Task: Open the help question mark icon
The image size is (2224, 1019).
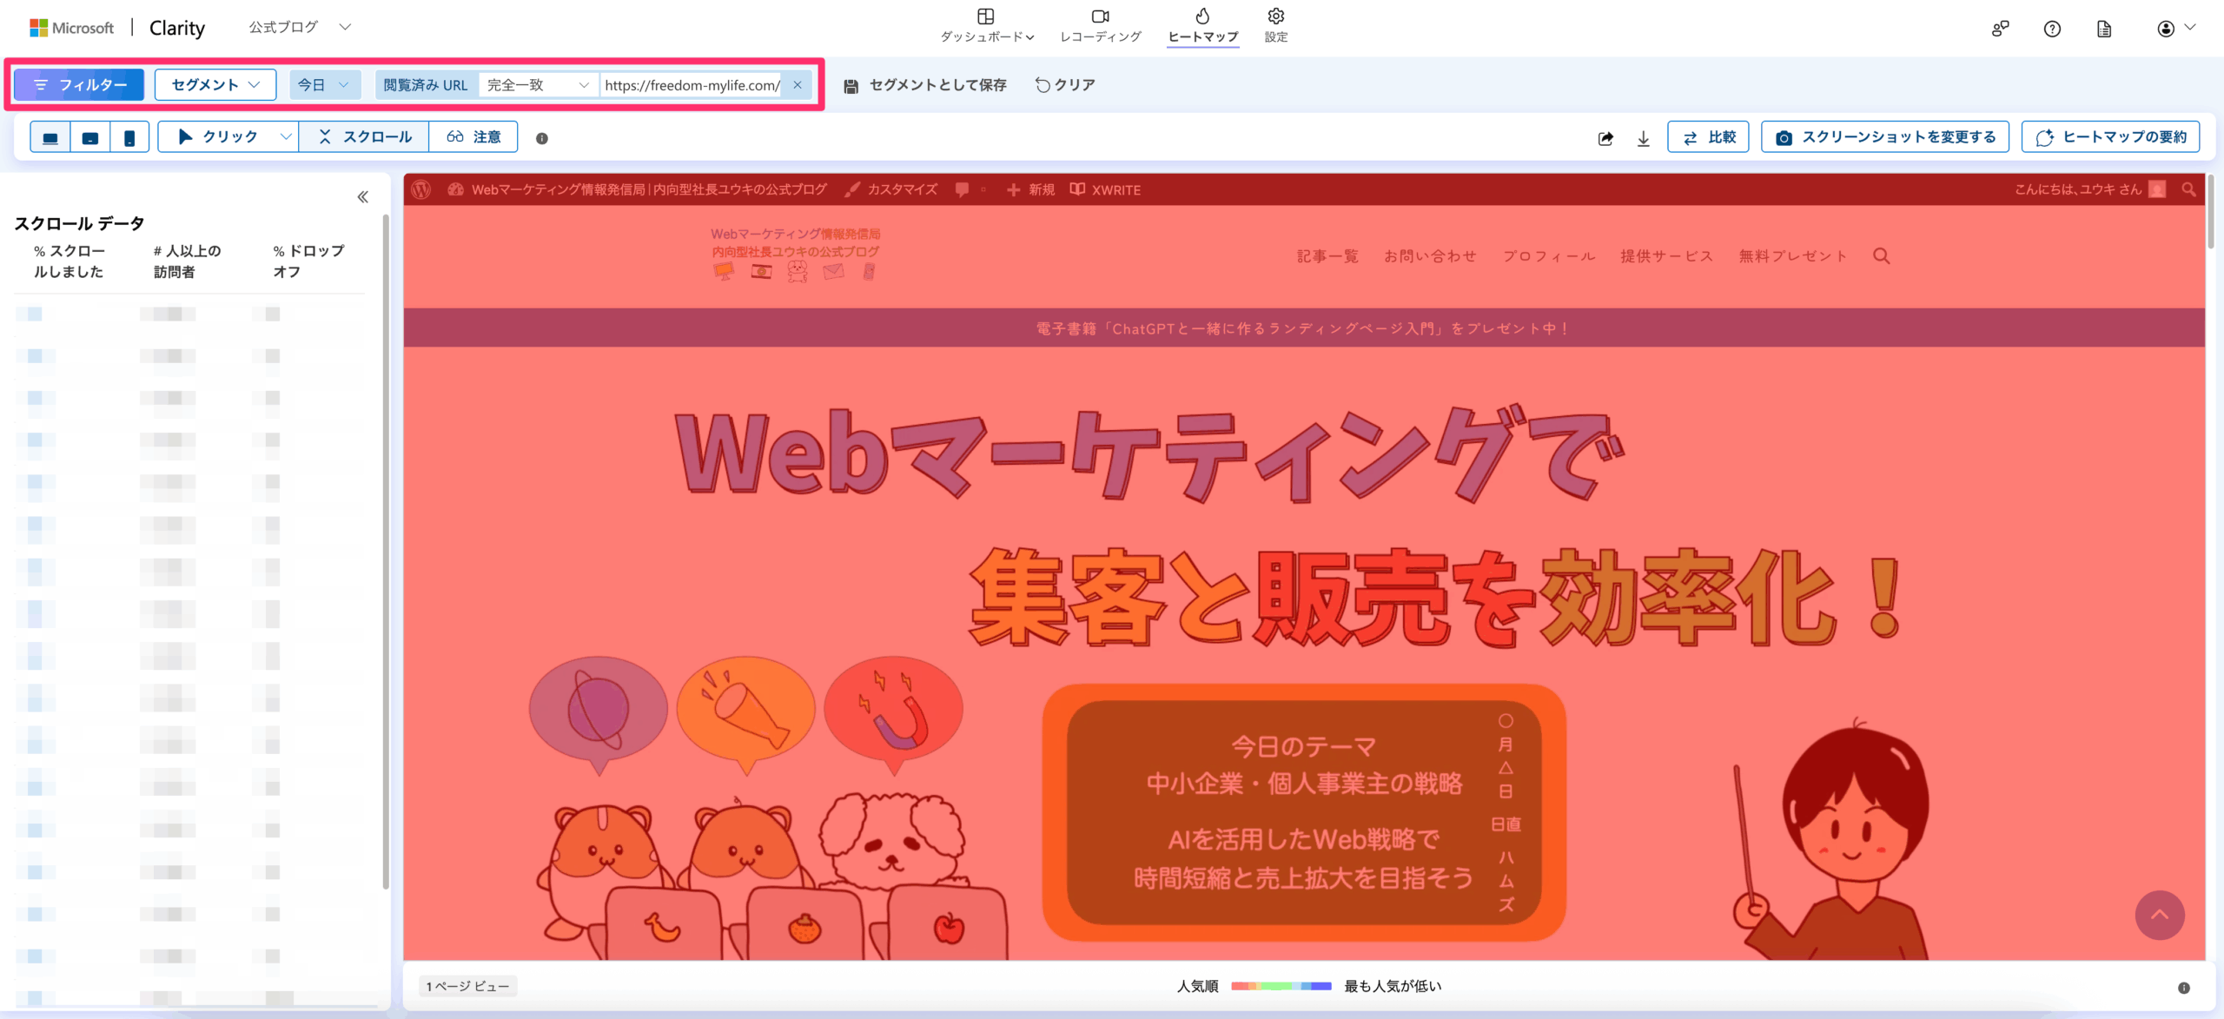Action: pos(2052,29)
